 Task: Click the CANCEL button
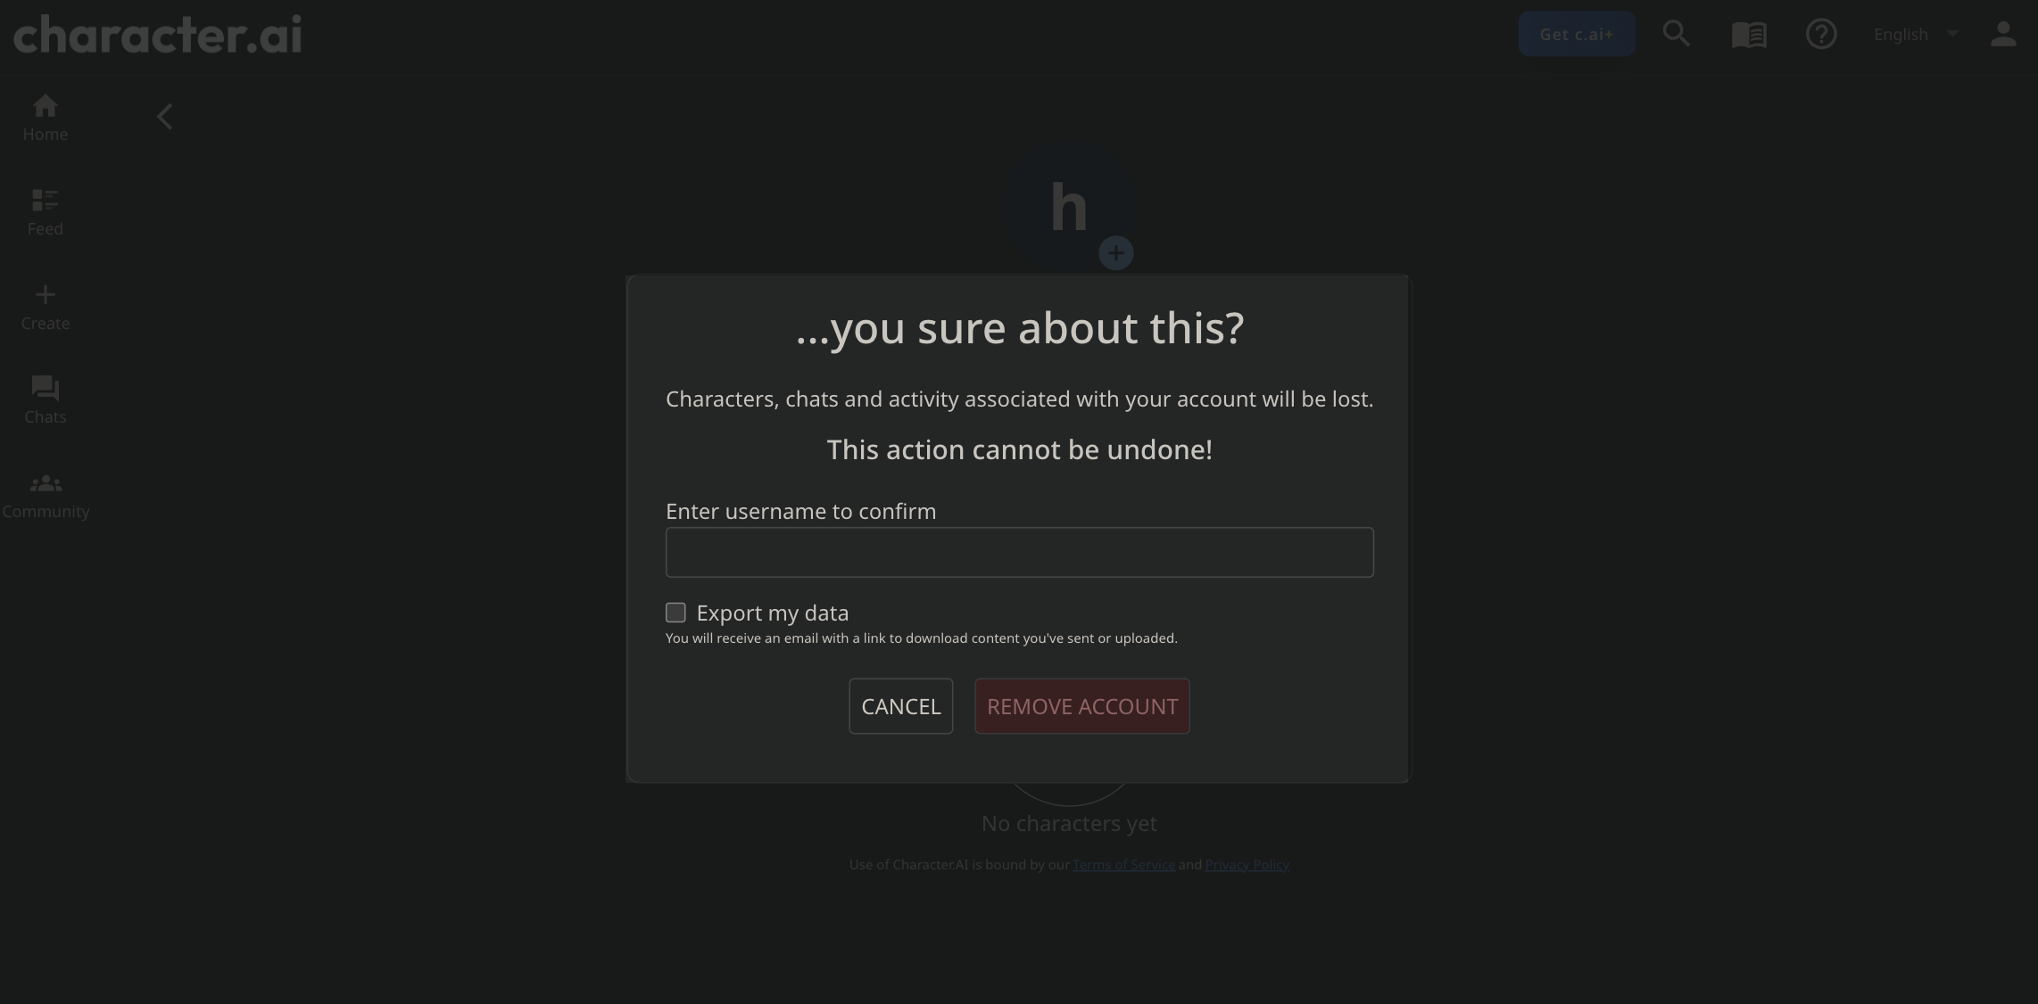tap(900, 705)
